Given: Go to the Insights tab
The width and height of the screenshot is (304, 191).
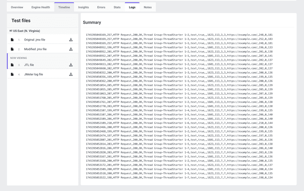Looking at the screenshot, I should point(83,7).
